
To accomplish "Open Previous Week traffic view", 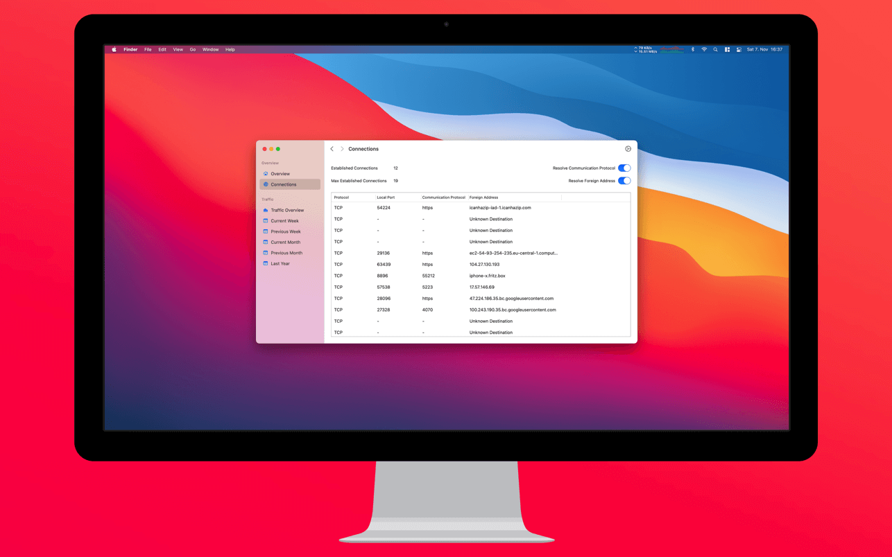I will tap(285, 231).
